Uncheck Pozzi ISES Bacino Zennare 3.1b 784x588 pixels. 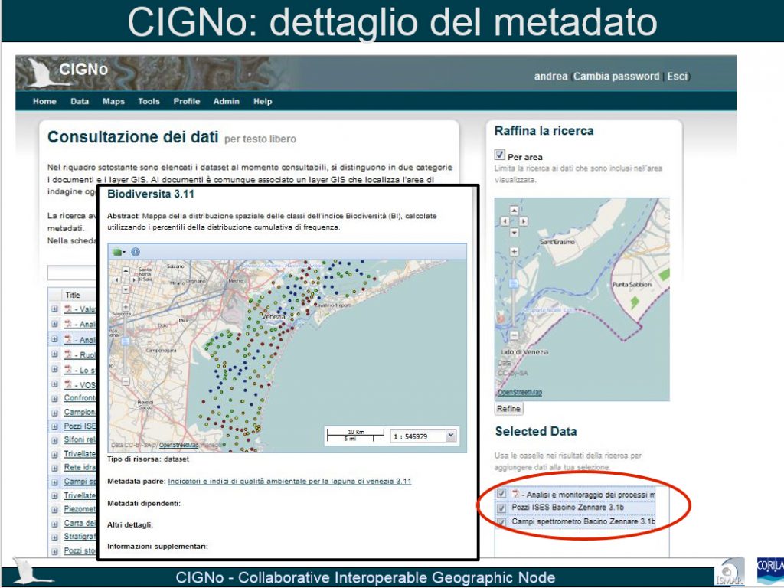[x=501, y=508]
